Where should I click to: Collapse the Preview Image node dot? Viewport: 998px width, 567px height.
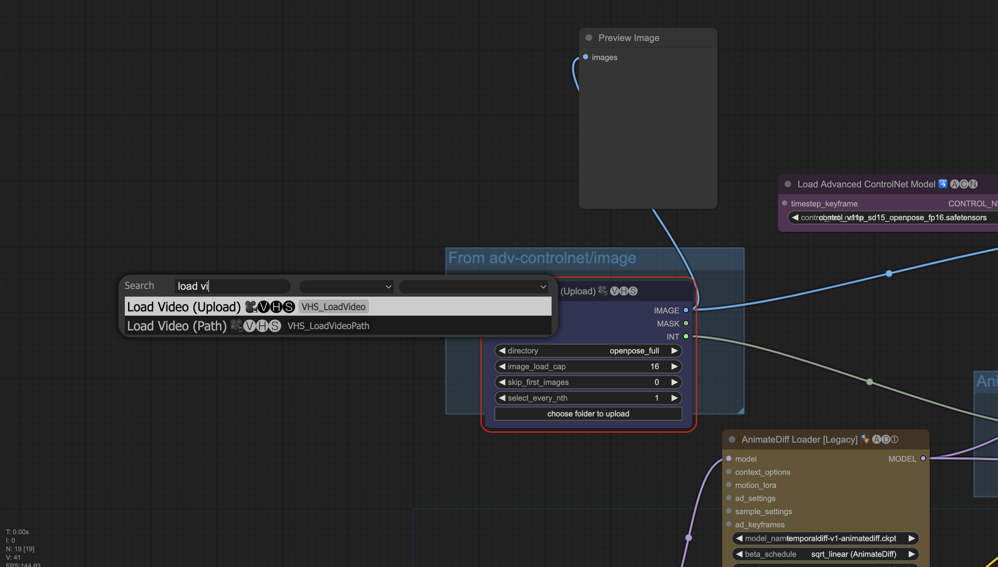[589, 38]
